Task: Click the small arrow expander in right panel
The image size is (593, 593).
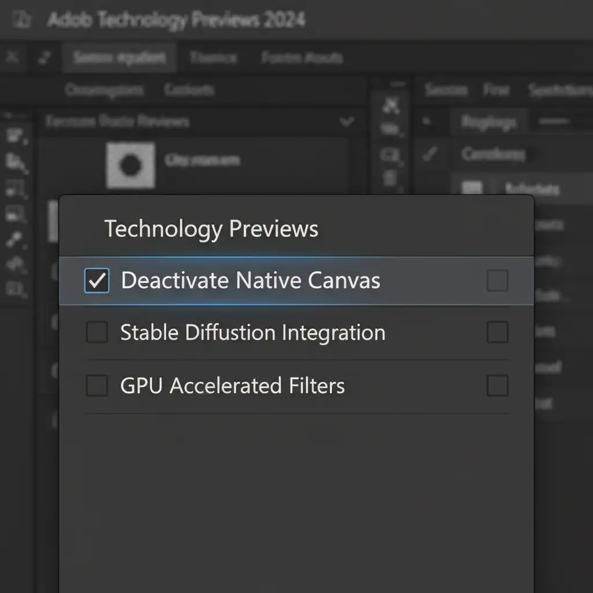Action: [x=428, y=122]
